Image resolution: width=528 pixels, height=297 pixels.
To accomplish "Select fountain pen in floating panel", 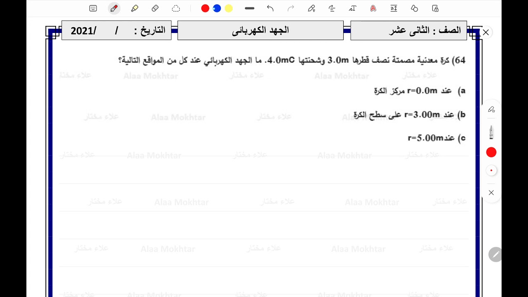I will pos(491,132).
